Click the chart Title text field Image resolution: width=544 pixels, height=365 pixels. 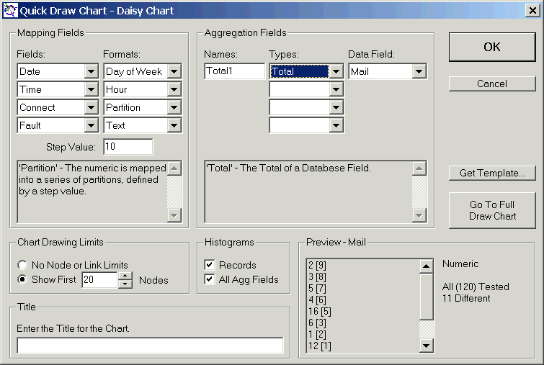(x=150, y=346)
